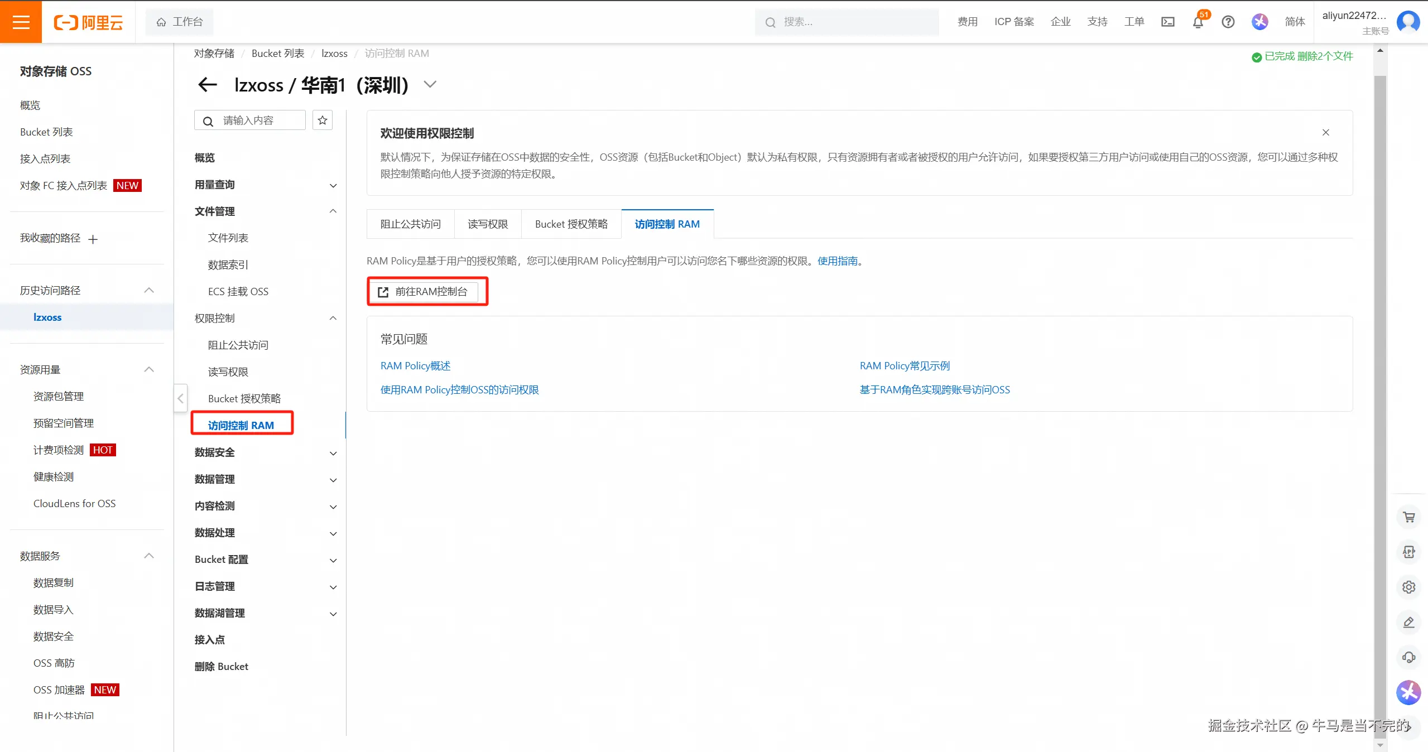The height and width of the screenshot is (752, 1428).
Task: Switch to the 读写权限 tab
Action: (488, 224)
